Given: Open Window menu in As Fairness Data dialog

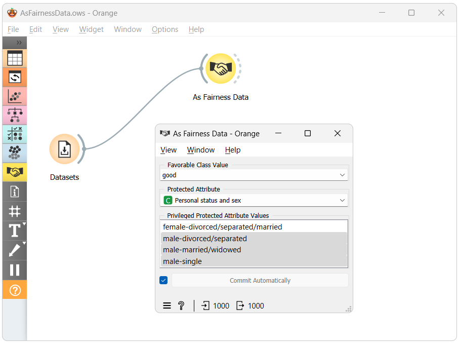Looking at the screenshot, I should (x=201, y=150).
